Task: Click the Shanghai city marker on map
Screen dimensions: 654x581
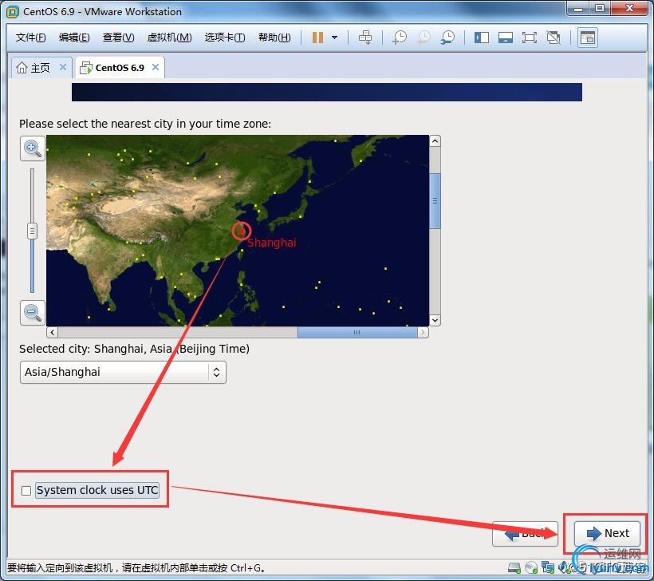Action: (241, 231)
